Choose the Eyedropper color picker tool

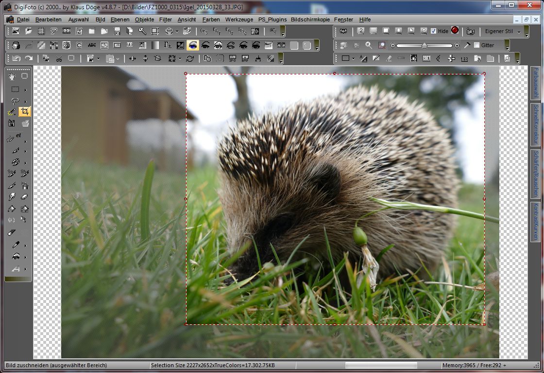15,245
